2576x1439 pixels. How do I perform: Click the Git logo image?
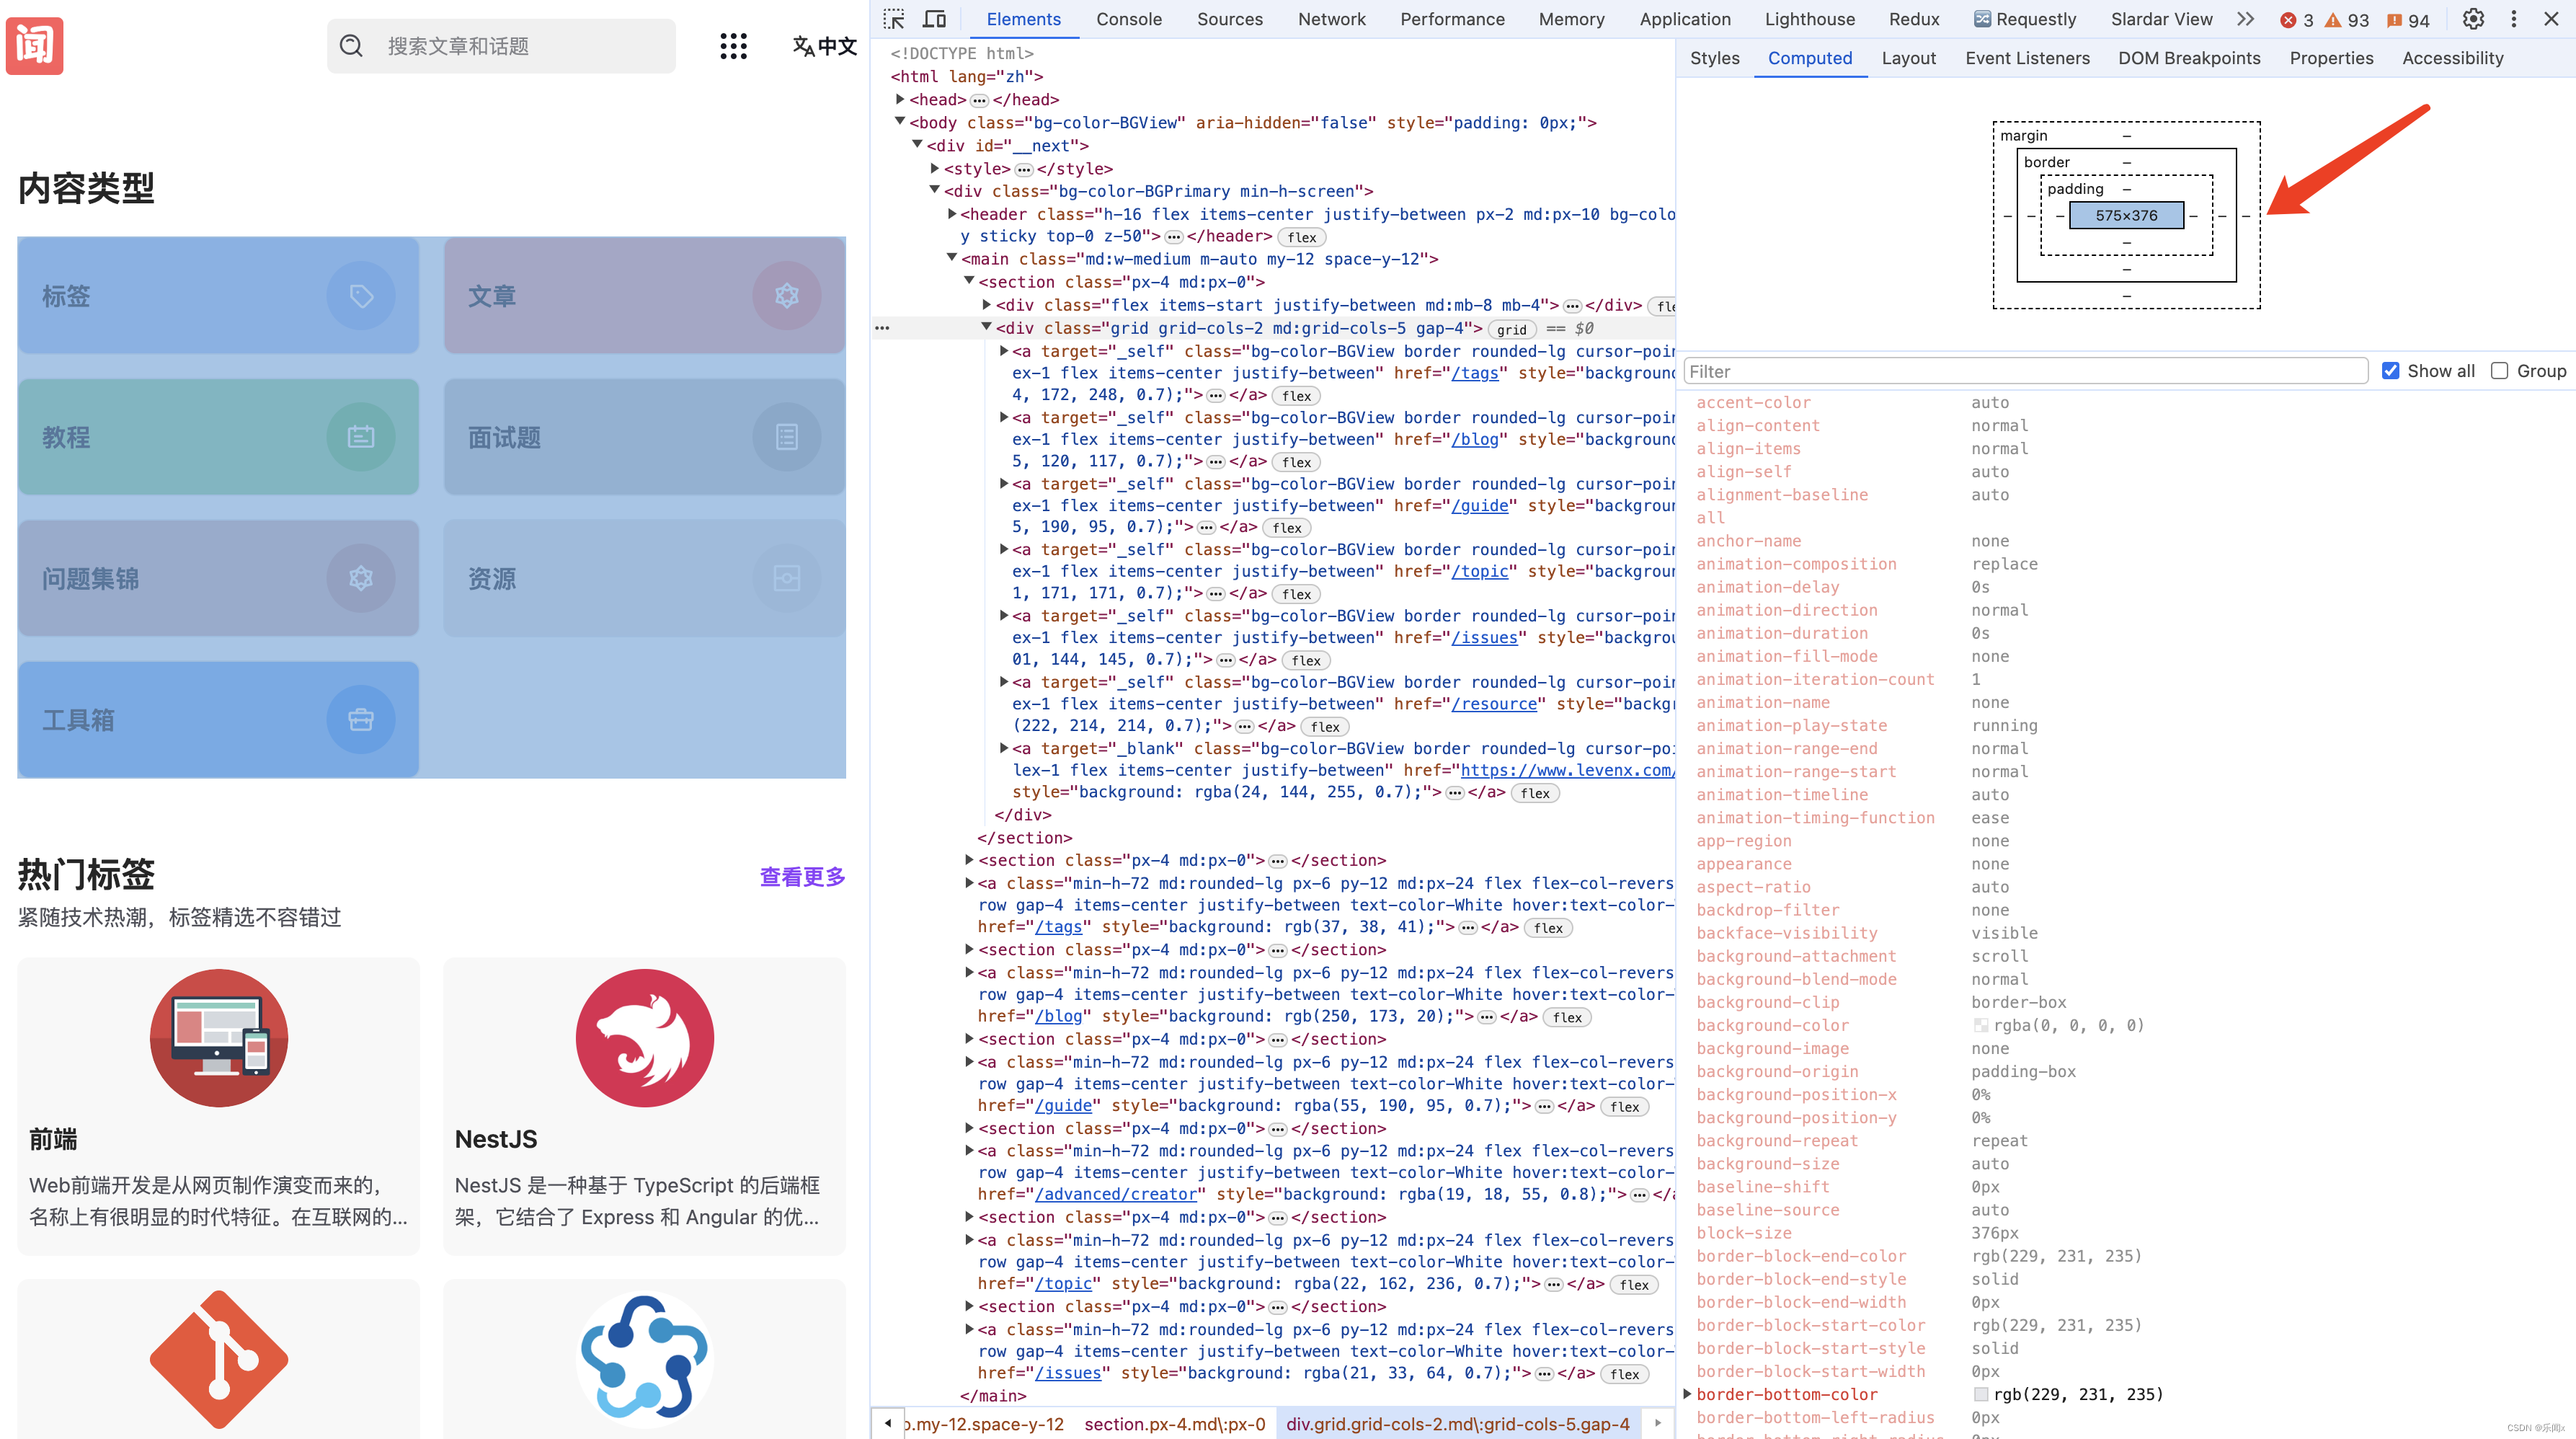pyautogui.click(x=219, y=1360)
